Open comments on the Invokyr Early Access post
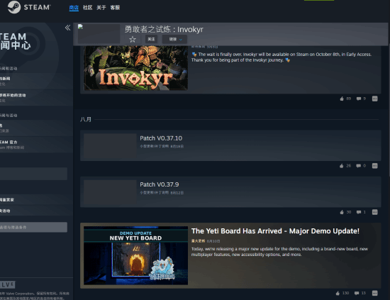The height and width of the screenshot is (300, 390). click(x=361, y=99)
